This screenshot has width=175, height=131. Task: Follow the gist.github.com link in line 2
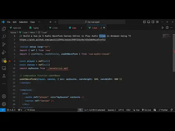(63, 40)
